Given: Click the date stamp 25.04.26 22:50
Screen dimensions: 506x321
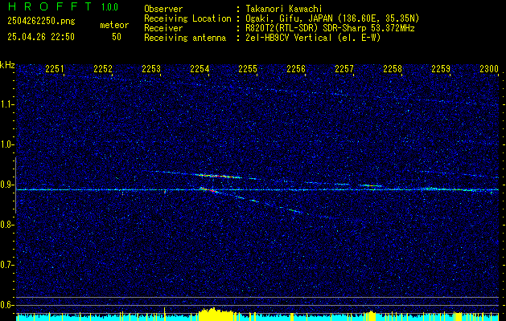Looking at the screenshot, I should 41,37.
